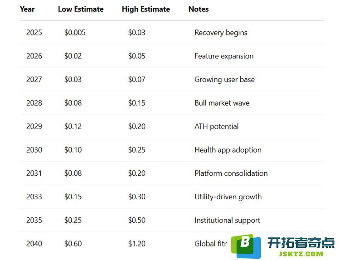This screenshot has width=340, height=260.
Task: Click the 2040 year cell
Action: pyautogui.click(x=34, y=244)
